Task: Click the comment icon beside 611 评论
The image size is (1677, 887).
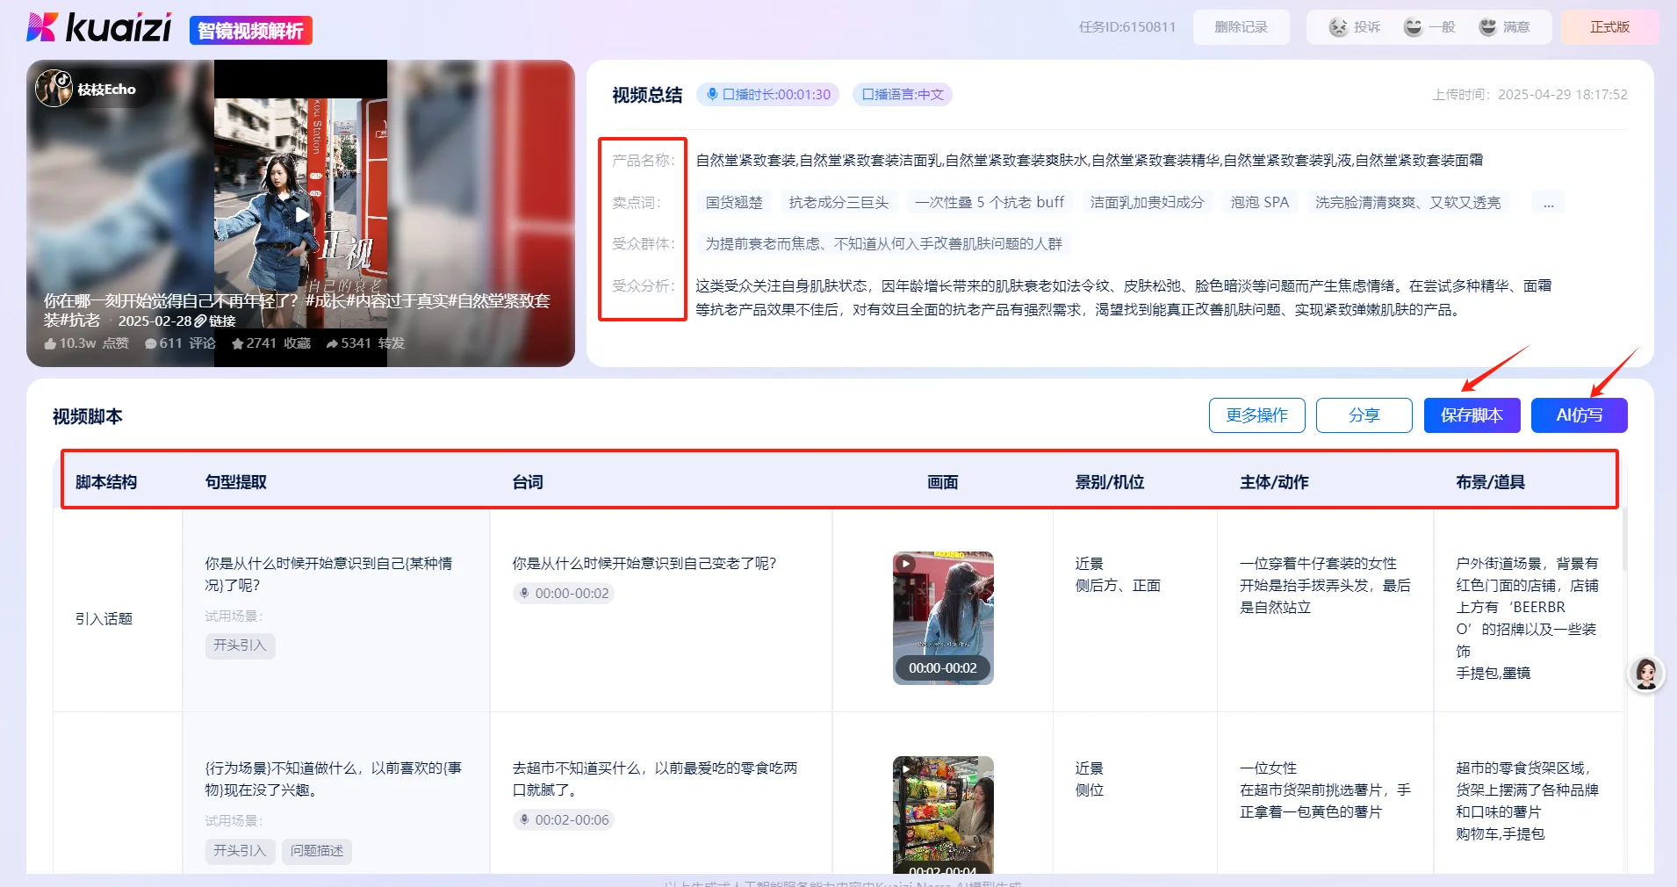Action: point(151,343)
